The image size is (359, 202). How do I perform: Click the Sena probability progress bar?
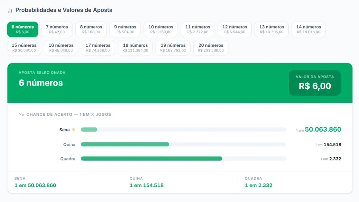[183, 130]
